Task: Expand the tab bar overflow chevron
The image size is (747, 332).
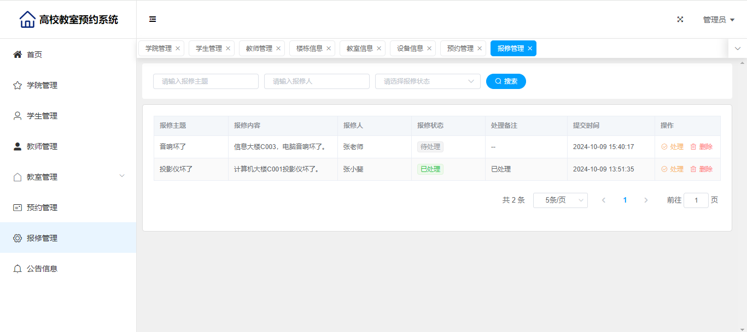Action: [x=737, y=49]
